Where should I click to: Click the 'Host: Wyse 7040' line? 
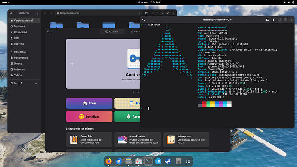(x=208, y=36)
